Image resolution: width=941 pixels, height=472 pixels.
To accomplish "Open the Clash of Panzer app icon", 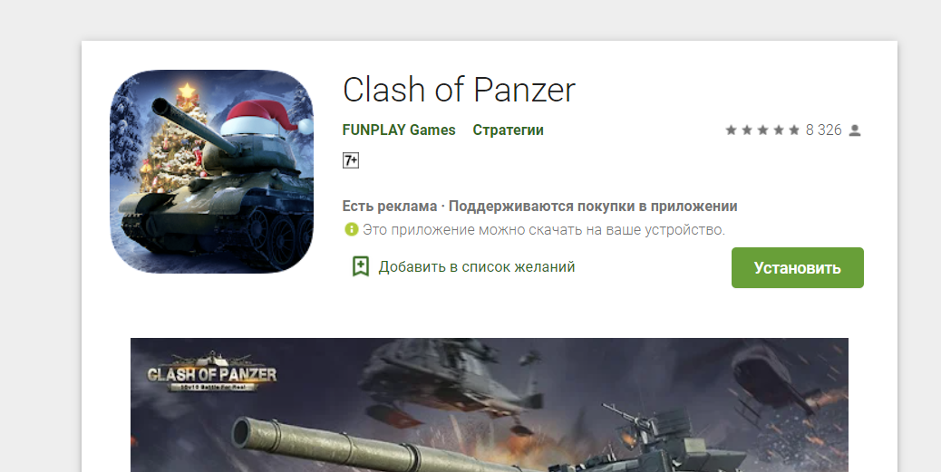I will (x=212, y=171).
